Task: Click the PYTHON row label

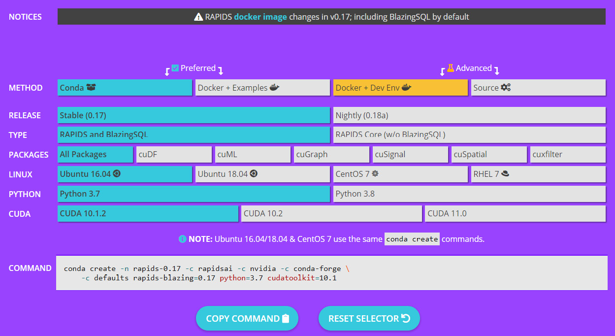Action: click(25, 194)
